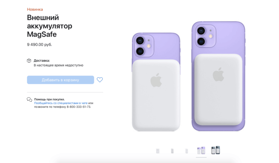Click Apple logo on the left battery pack
This screenshot has width=279, height=163.
tap(156, 80)
